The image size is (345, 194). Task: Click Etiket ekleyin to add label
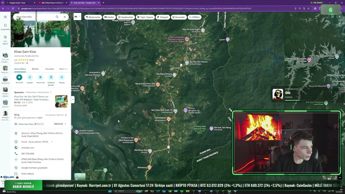[x=27, y=174]
